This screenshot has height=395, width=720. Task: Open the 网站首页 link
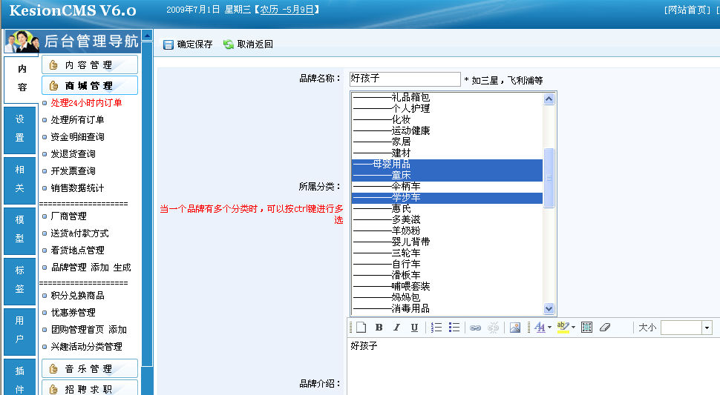[x=687, y=10]
